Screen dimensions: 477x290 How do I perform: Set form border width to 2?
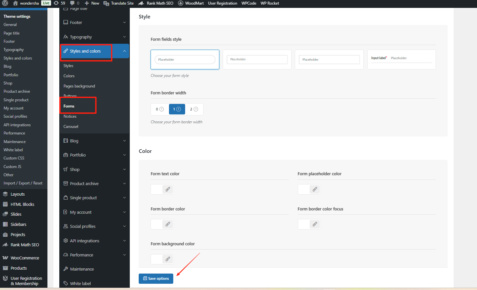coord(195,109)
